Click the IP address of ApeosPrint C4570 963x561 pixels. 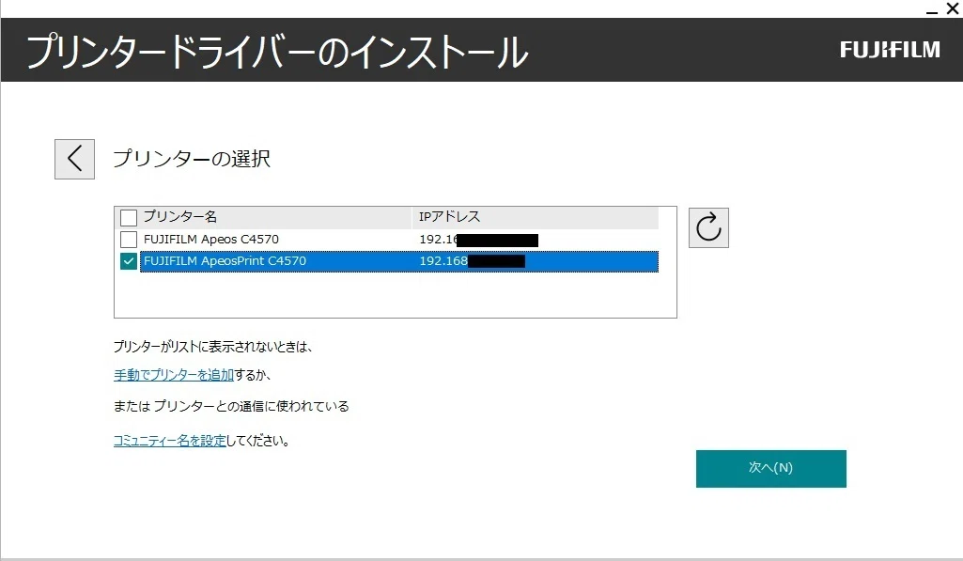coord(472,261)
